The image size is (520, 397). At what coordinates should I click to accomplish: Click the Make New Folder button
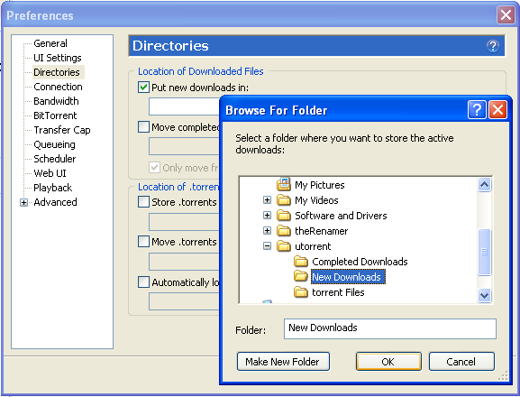tap(283, 361)
